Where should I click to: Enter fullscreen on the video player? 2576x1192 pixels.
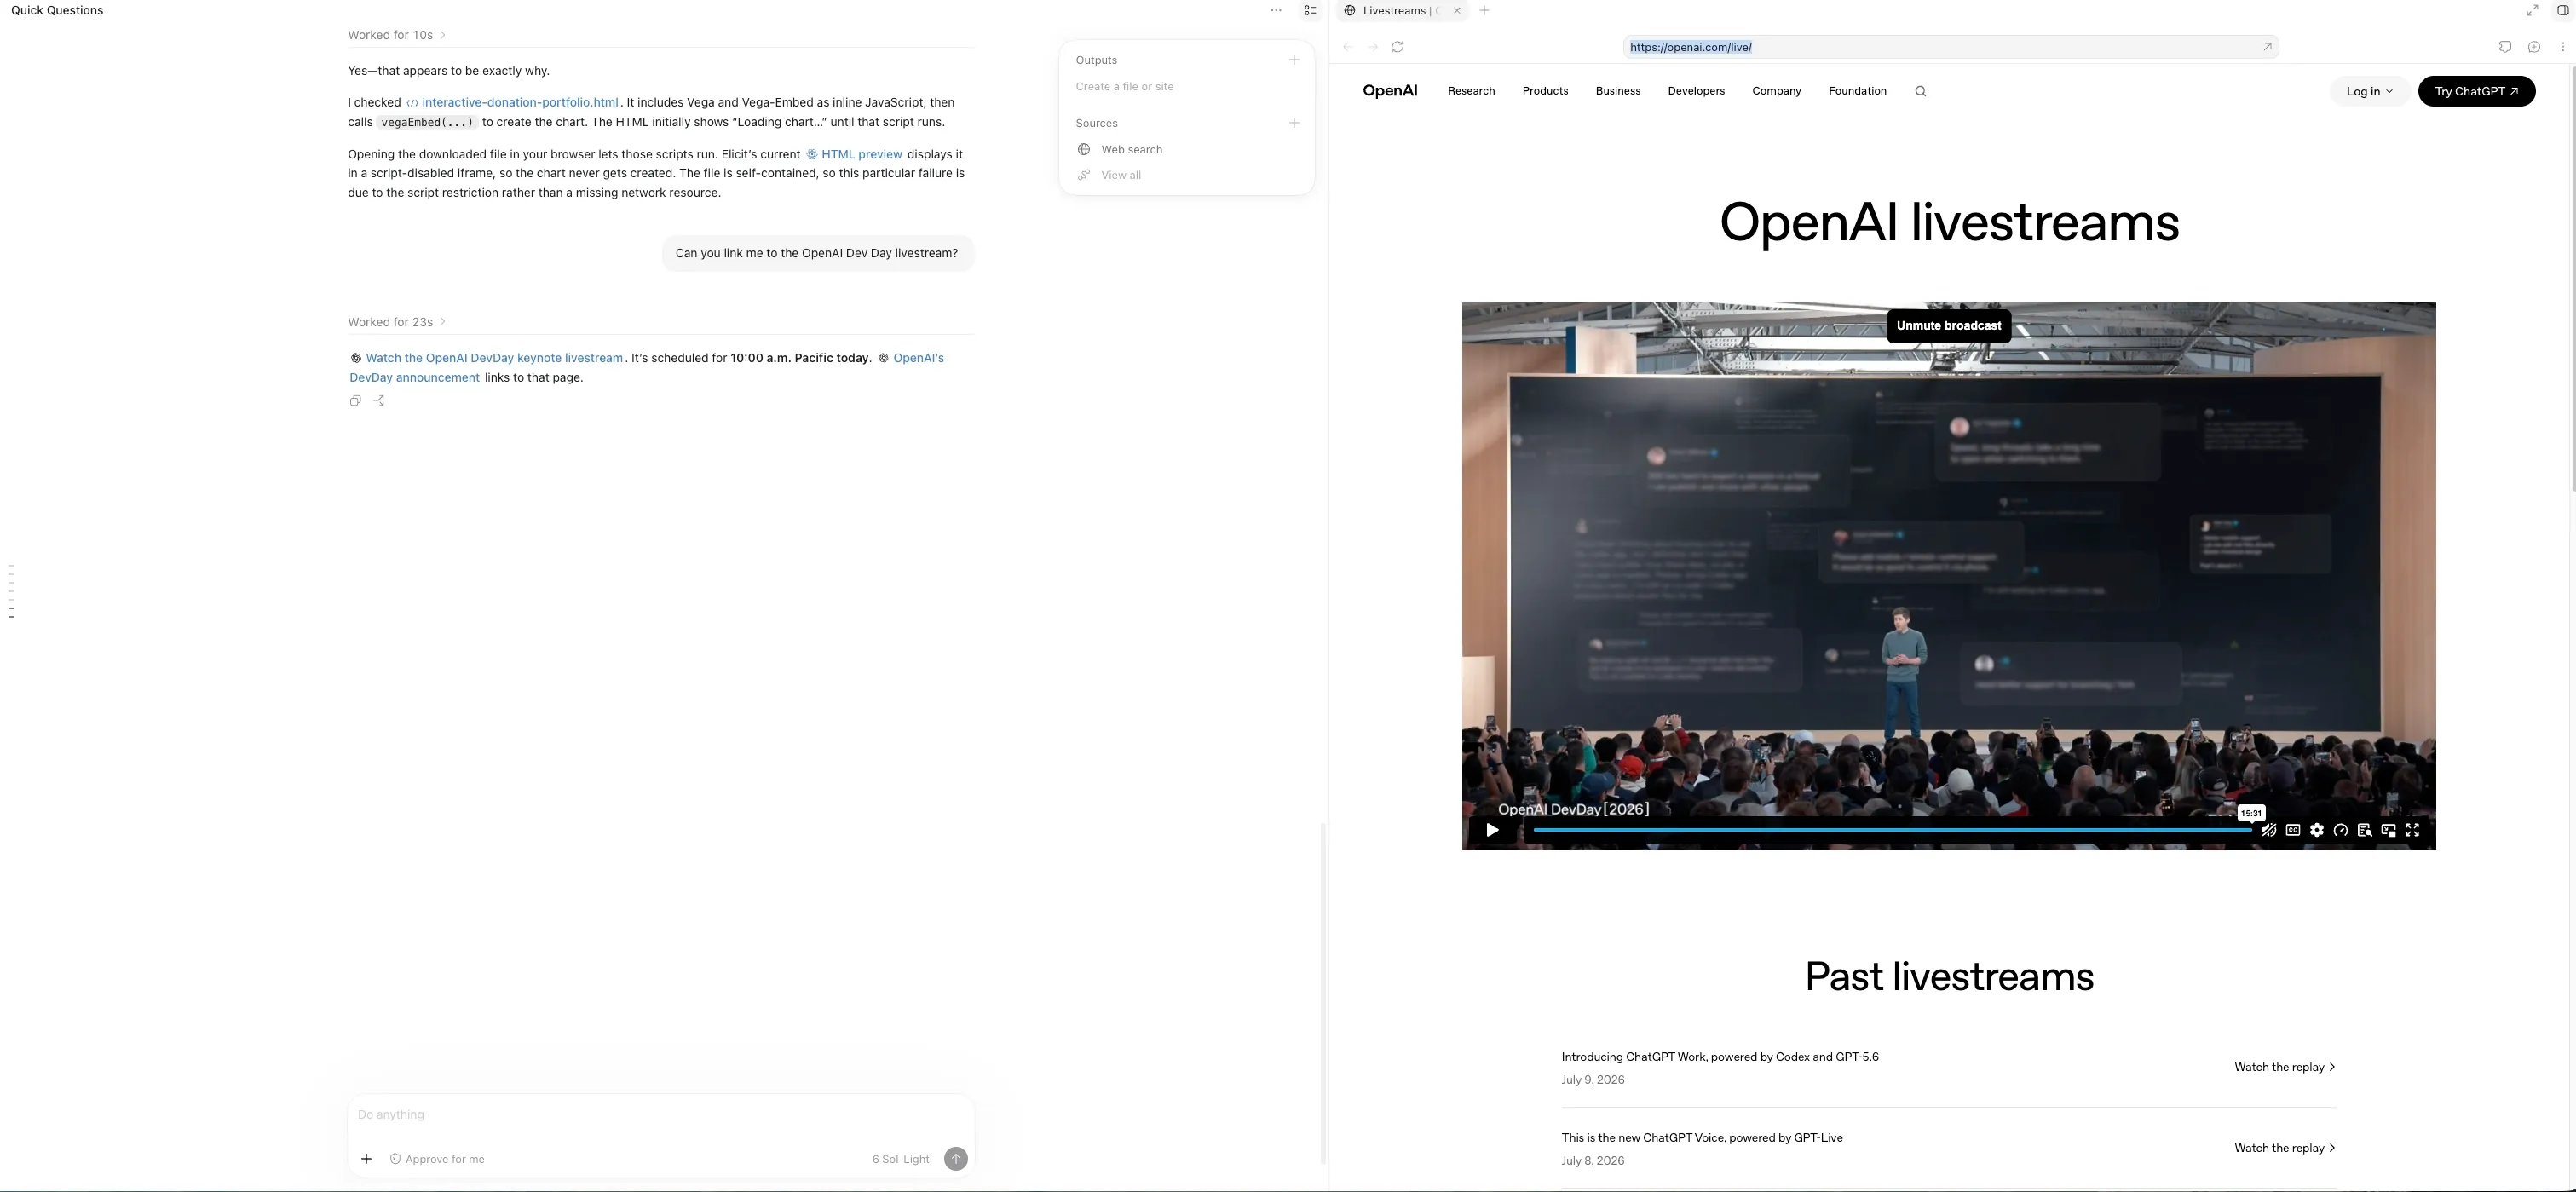[2413, 830]
